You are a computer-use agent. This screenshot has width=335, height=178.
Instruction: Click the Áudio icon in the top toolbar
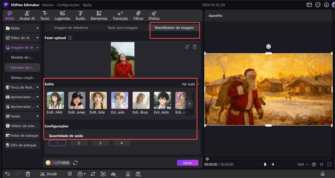point(80,15)
